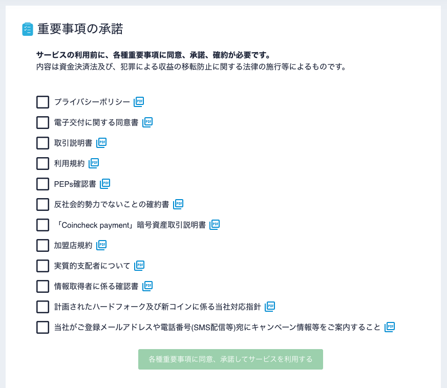The width and height of the screenshot is (447, 388).
Task: Open the キャンペーン情報案内 PDF icon
Action: (390, 327)
